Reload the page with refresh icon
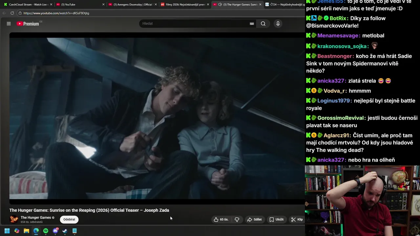Viewport: 420px width, 236px height. click(12, 13)
